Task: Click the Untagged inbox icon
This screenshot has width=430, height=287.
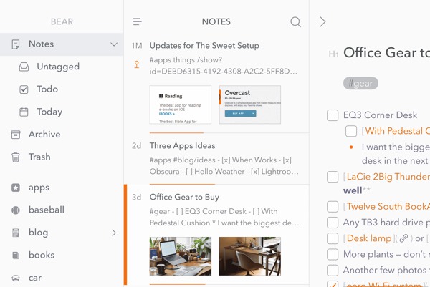Action: tap(24, 67)
